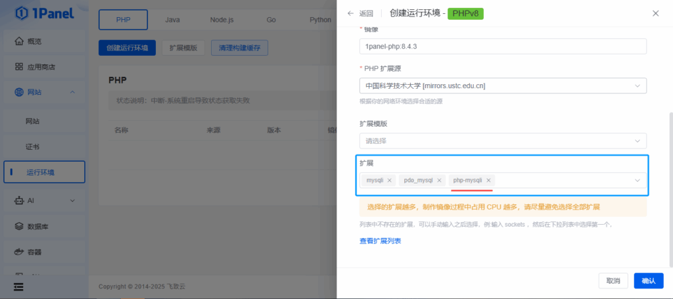Click the AI robot icon in sidebar
Screen dimensions: 673x299
[x=19, y=200]
